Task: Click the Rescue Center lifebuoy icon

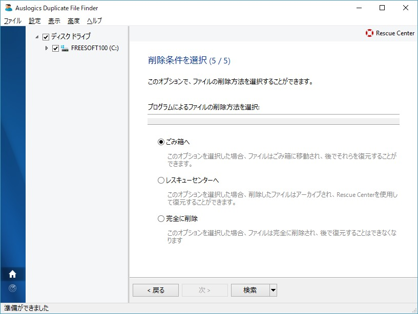Action: [369, 33]
